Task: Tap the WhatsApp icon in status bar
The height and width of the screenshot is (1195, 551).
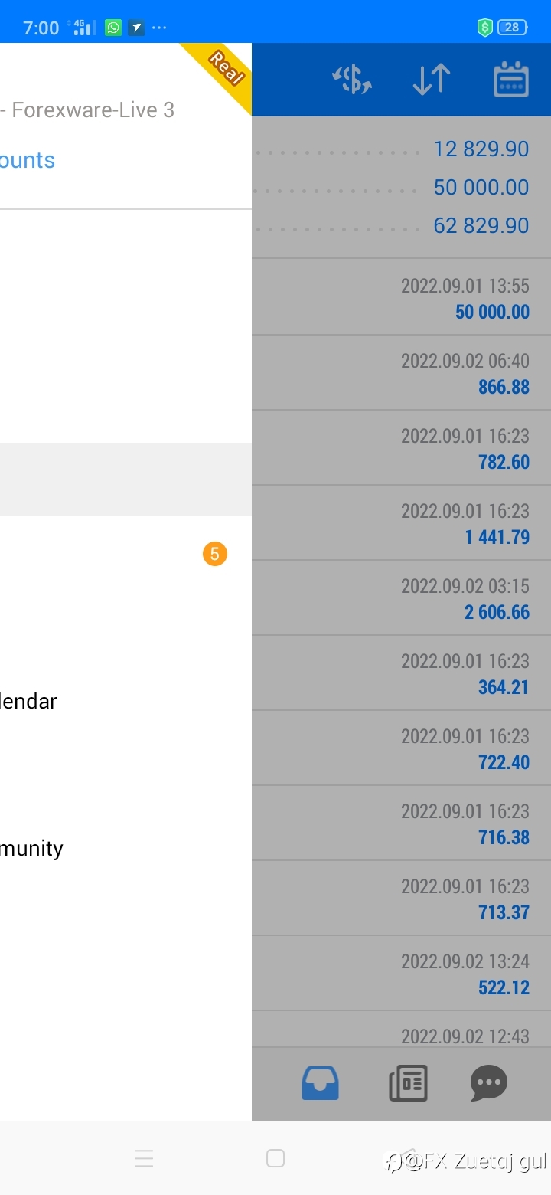Action: pos(113,28)
